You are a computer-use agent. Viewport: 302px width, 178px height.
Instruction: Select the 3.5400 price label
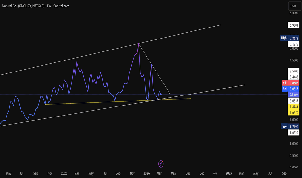point(294,71)
